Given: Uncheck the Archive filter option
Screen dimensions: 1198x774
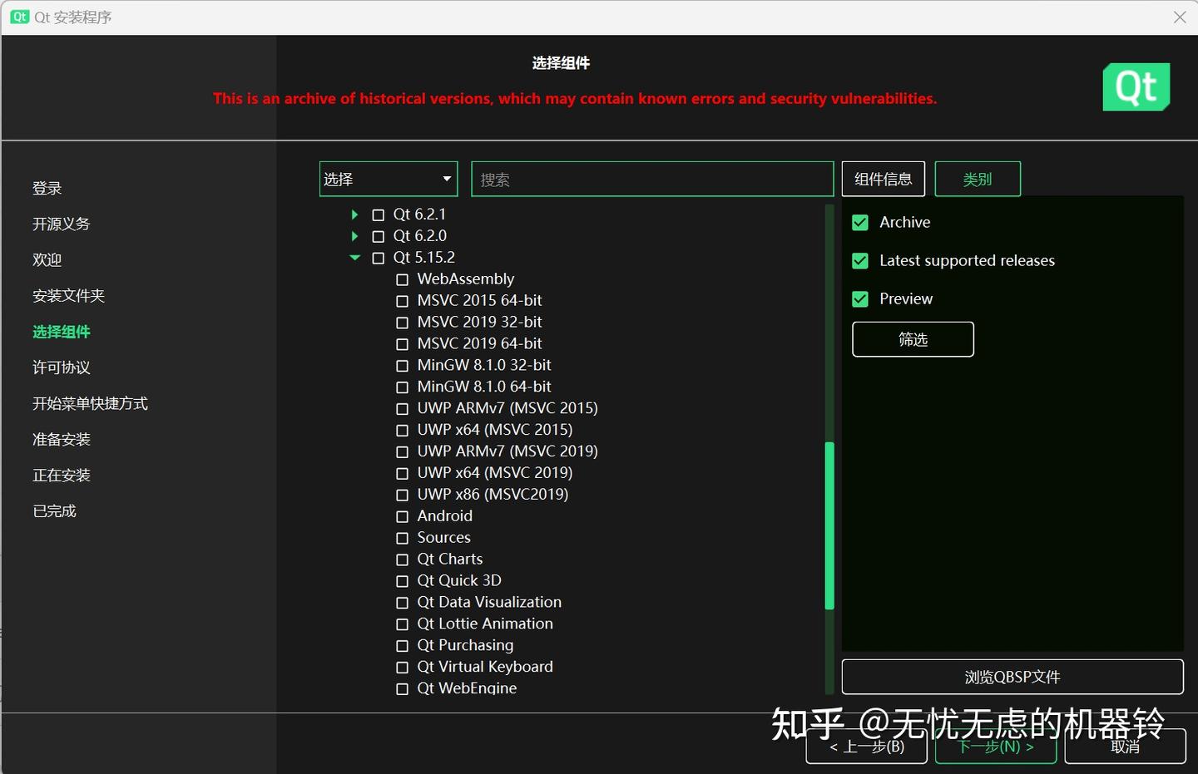Looking at the screenshot, I should pos(859,222).
